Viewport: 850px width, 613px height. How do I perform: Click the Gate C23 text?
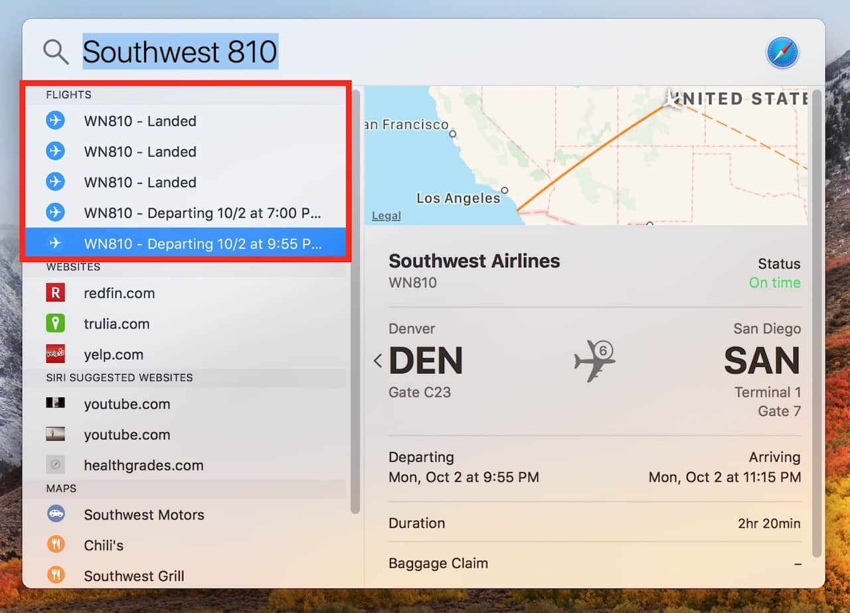[x=420, y=392]
